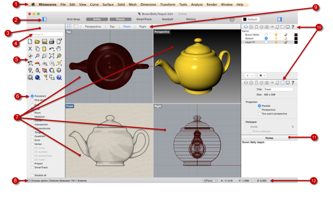Click the color wheel icon
The image size is (333, 203).
51,70
